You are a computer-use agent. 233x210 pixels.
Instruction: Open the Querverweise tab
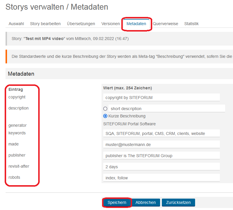(165, 24)
